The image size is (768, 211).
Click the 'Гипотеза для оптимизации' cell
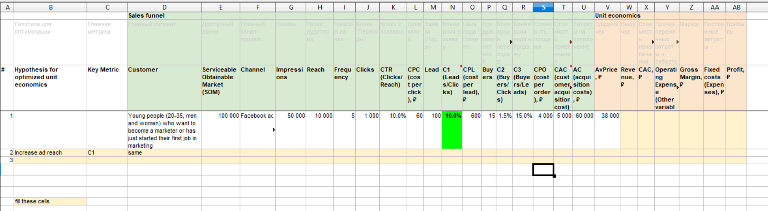tap(50, 42)
